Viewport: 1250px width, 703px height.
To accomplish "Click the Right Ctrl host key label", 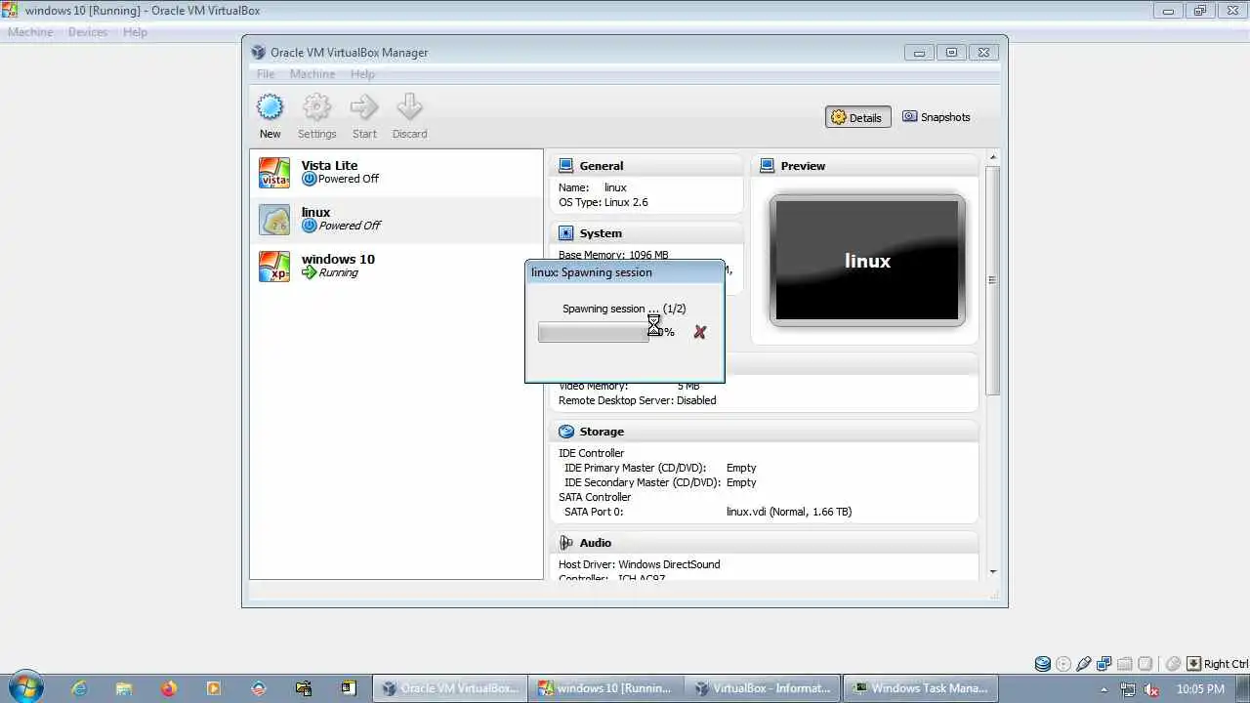I will click(1226, 664).
